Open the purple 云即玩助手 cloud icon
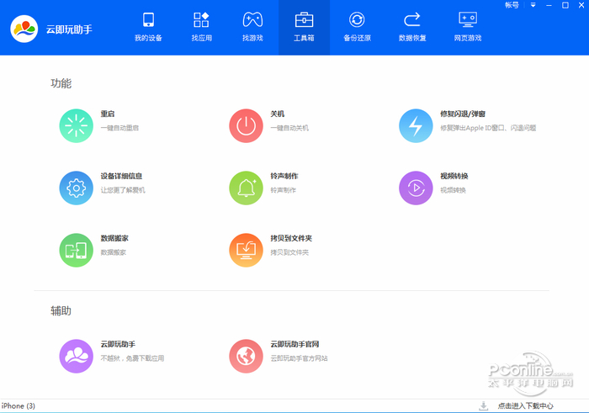This screenshot has height=413, width=589. 77,357
